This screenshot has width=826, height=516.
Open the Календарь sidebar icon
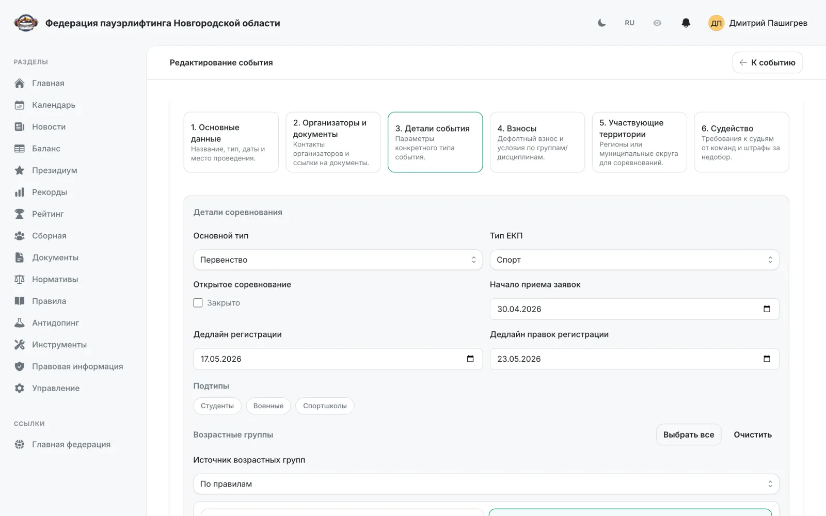tap(20, 105)
